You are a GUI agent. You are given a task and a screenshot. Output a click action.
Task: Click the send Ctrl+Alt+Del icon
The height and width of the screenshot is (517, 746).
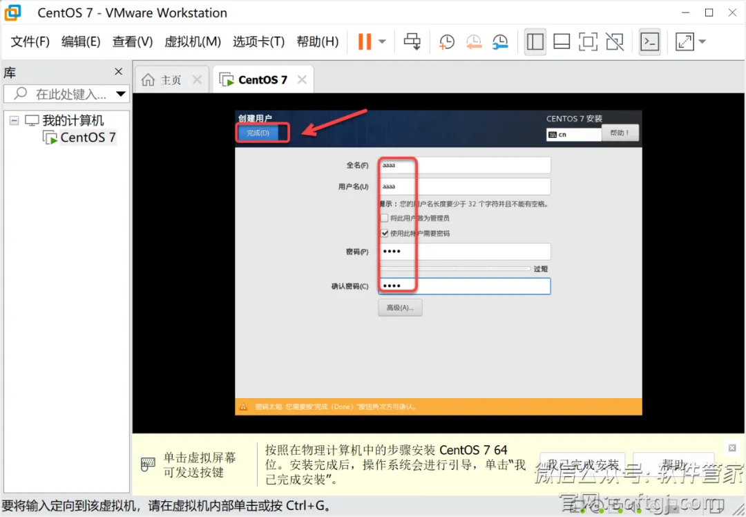click(412, 42)
